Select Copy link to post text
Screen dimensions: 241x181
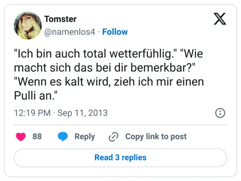click(x=155, y=137)
